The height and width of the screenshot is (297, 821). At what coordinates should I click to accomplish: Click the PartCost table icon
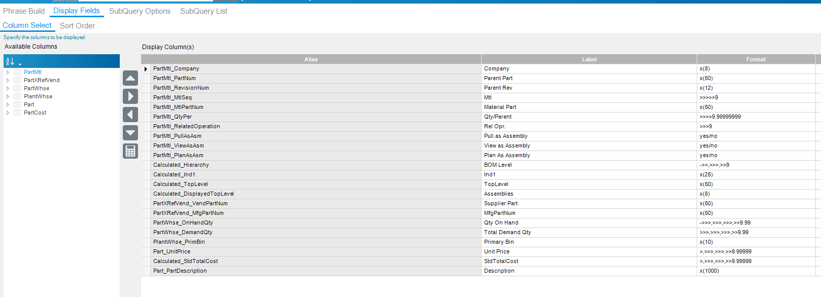[x=18, y=113]
